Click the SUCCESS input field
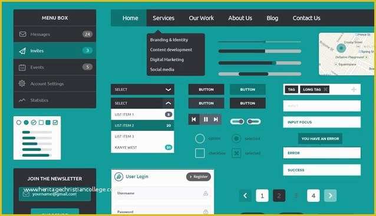The width and height of the screenshot is (376, 216). coord(322,170)
